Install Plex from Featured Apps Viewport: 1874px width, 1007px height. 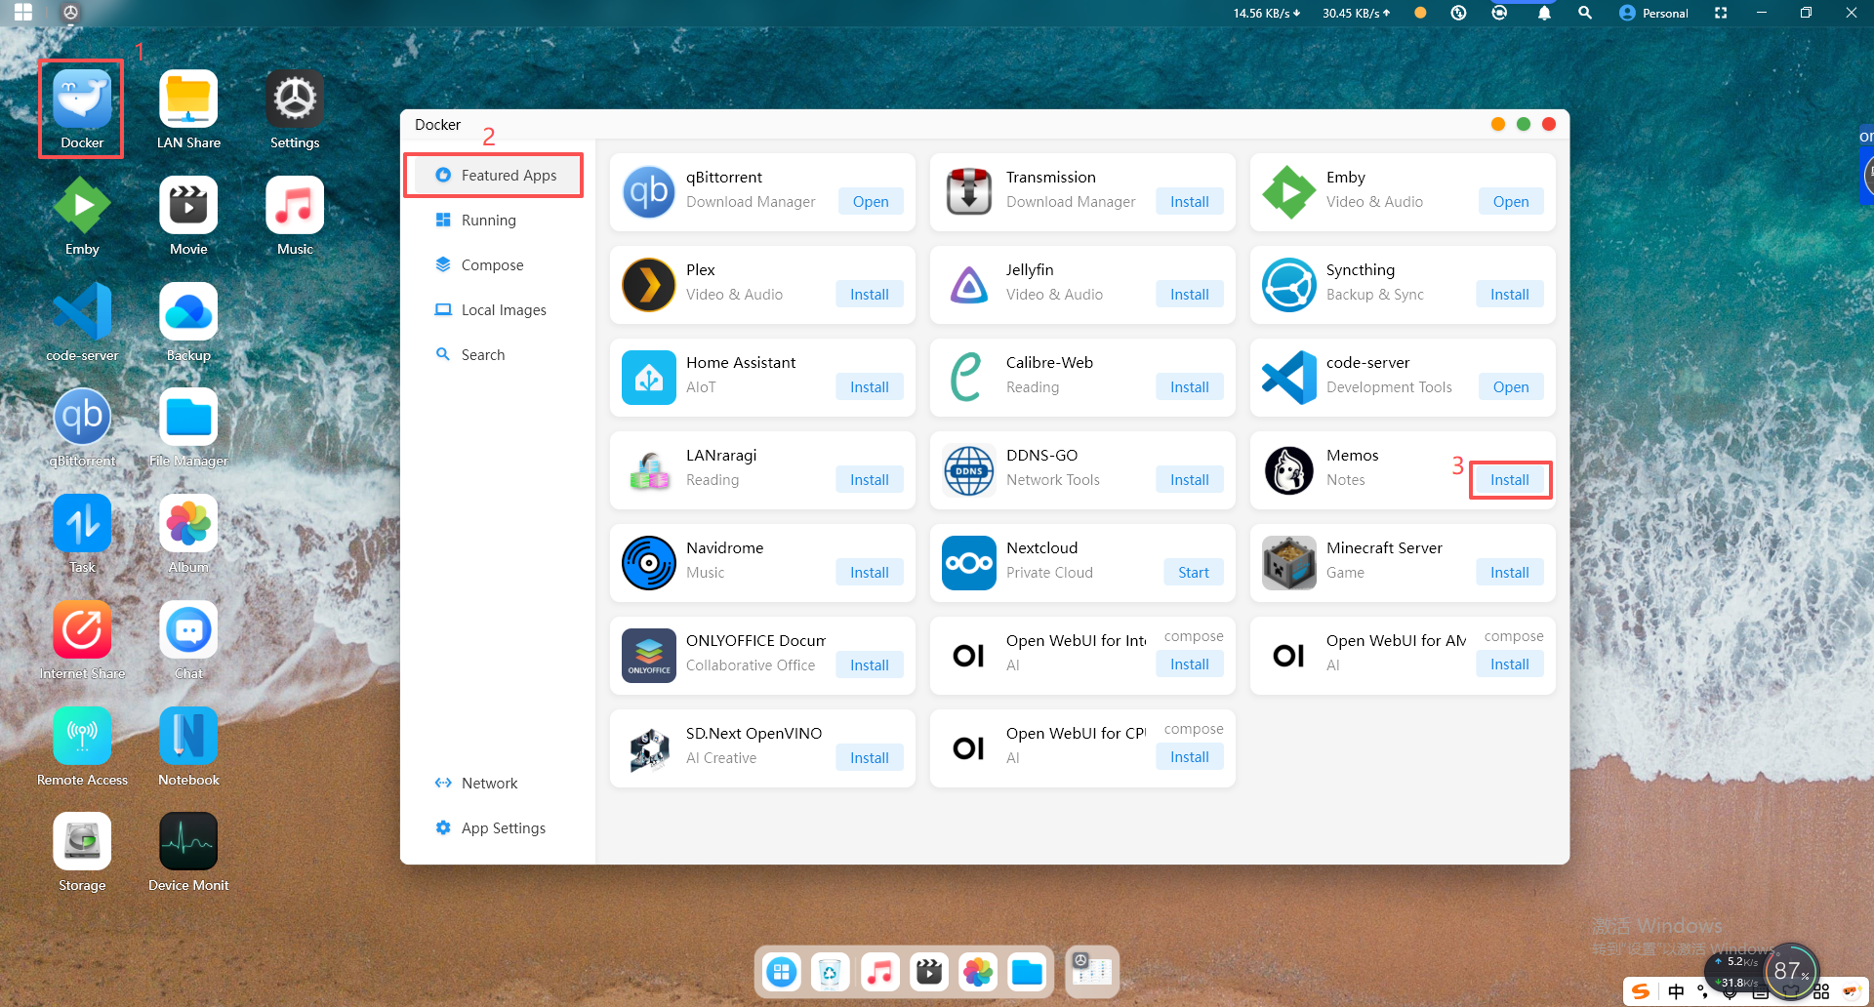click(870, 295)
